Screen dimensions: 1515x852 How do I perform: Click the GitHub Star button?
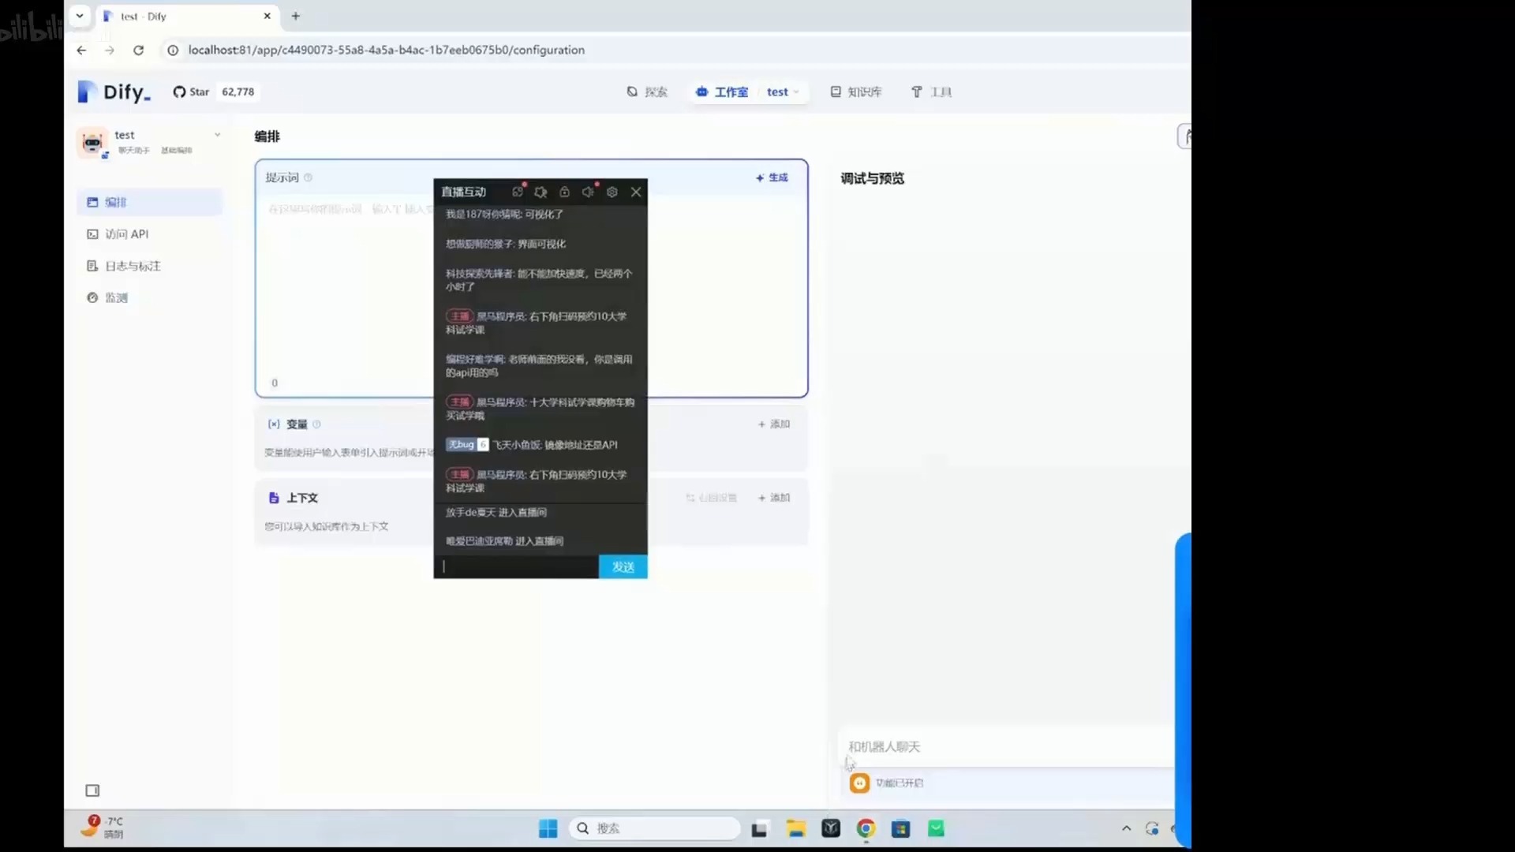[192, 92]
